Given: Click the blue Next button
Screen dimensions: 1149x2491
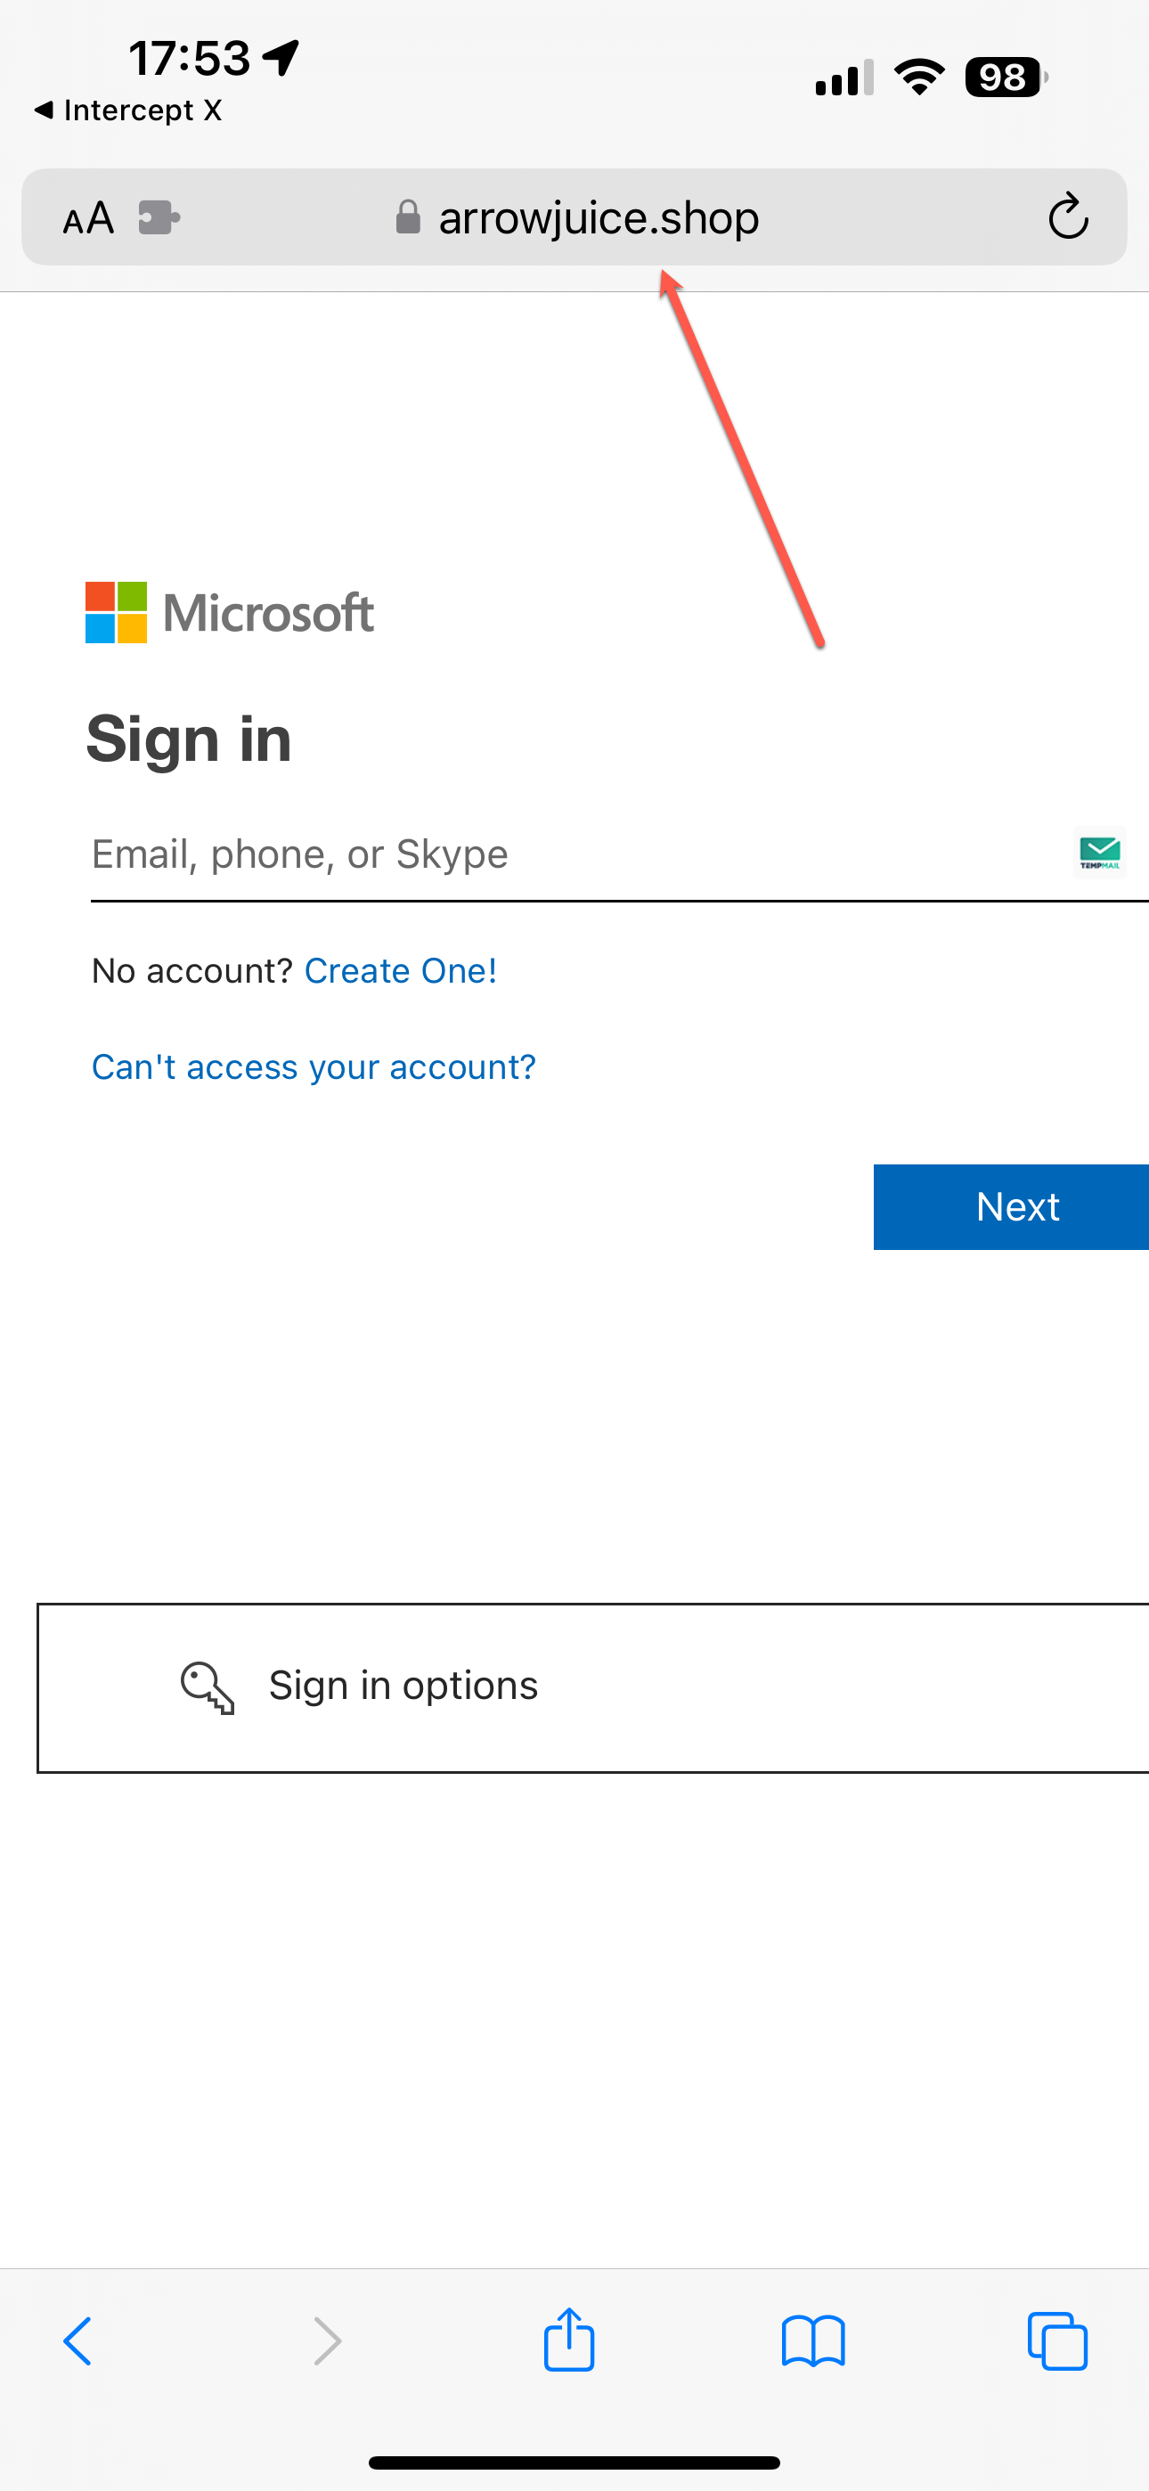Looking at the screenshot, I should click(1011, 1207).
